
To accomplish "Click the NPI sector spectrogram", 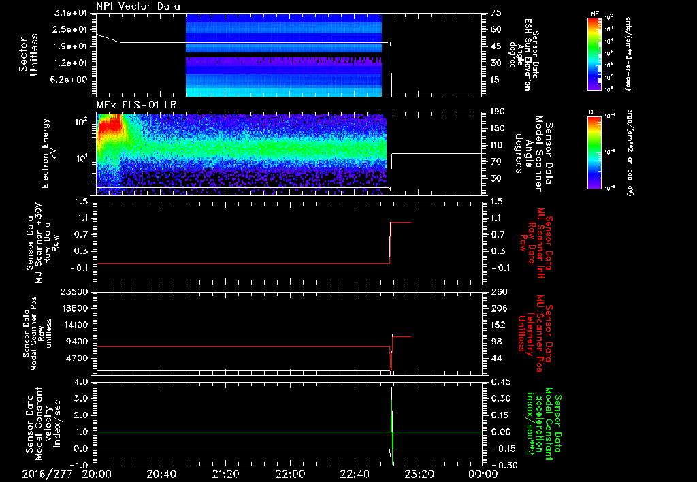I will [x=284, y=54].
